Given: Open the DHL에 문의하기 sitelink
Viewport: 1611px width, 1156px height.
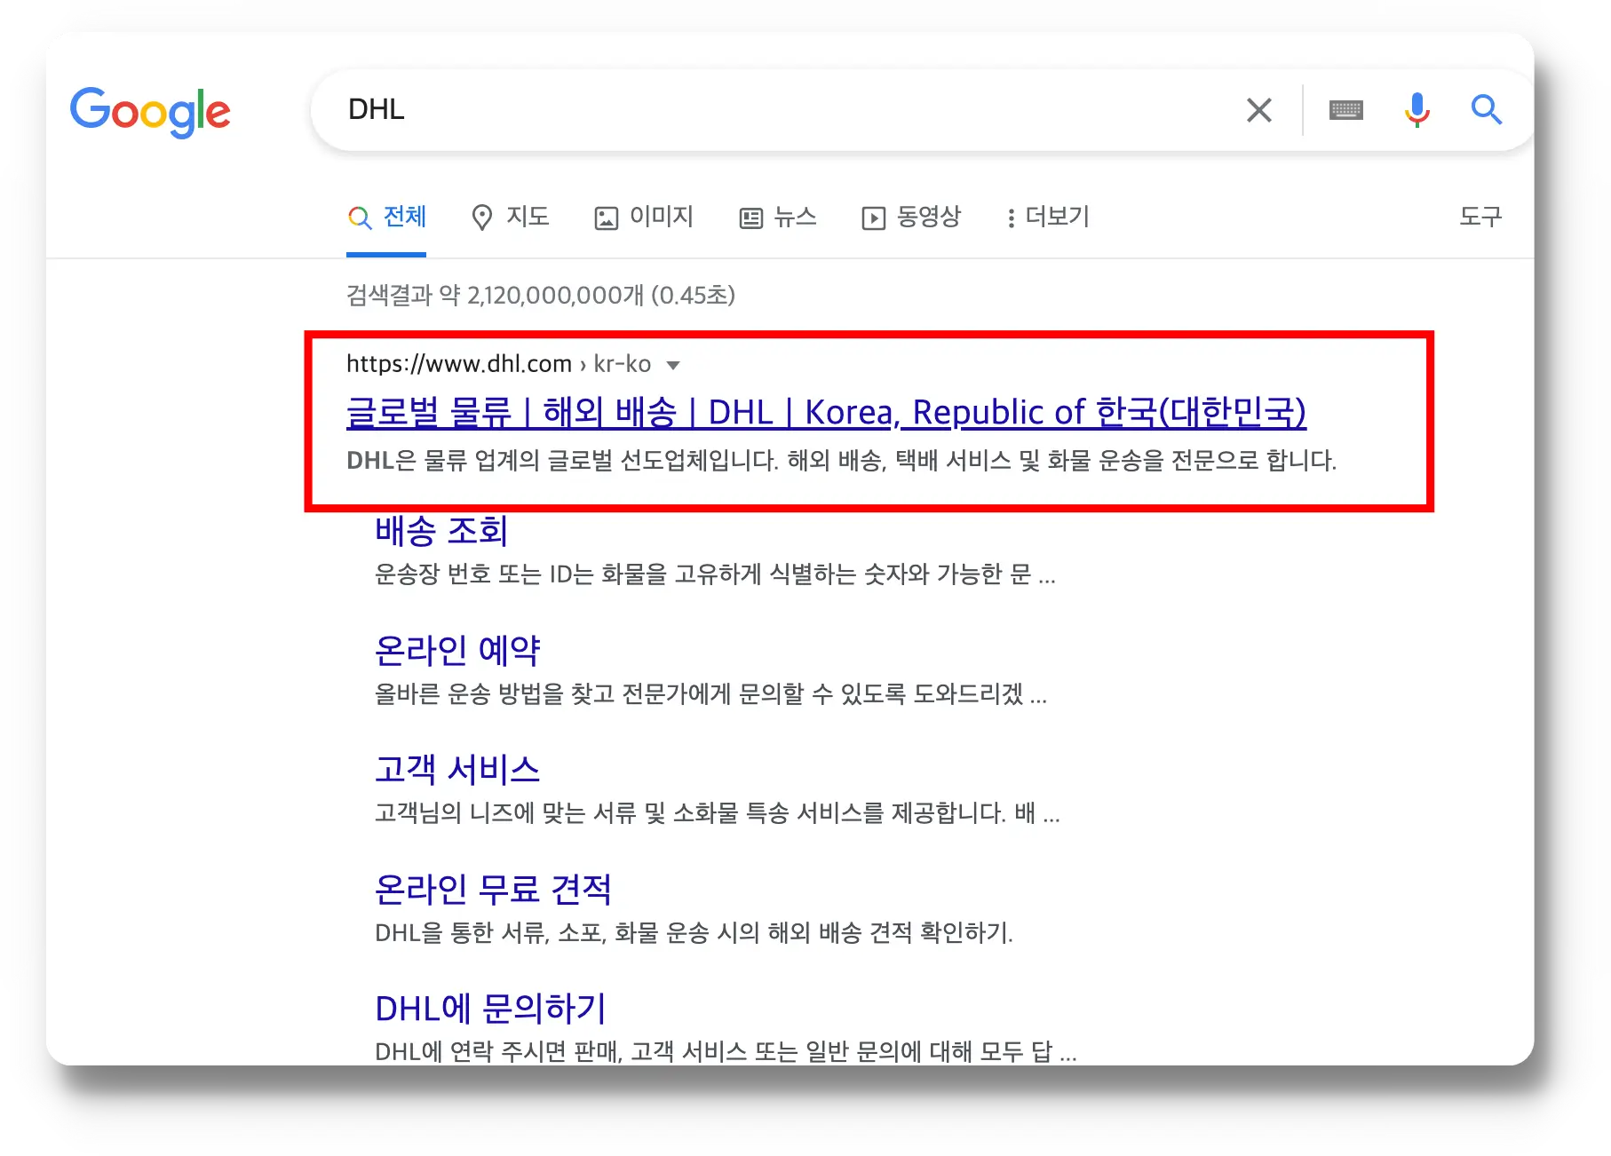Looking at the screenshot, I should click(490, 1009).
